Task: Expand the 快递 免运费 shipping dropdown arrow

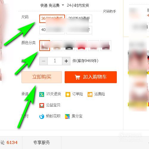Action: pos(63,5)
